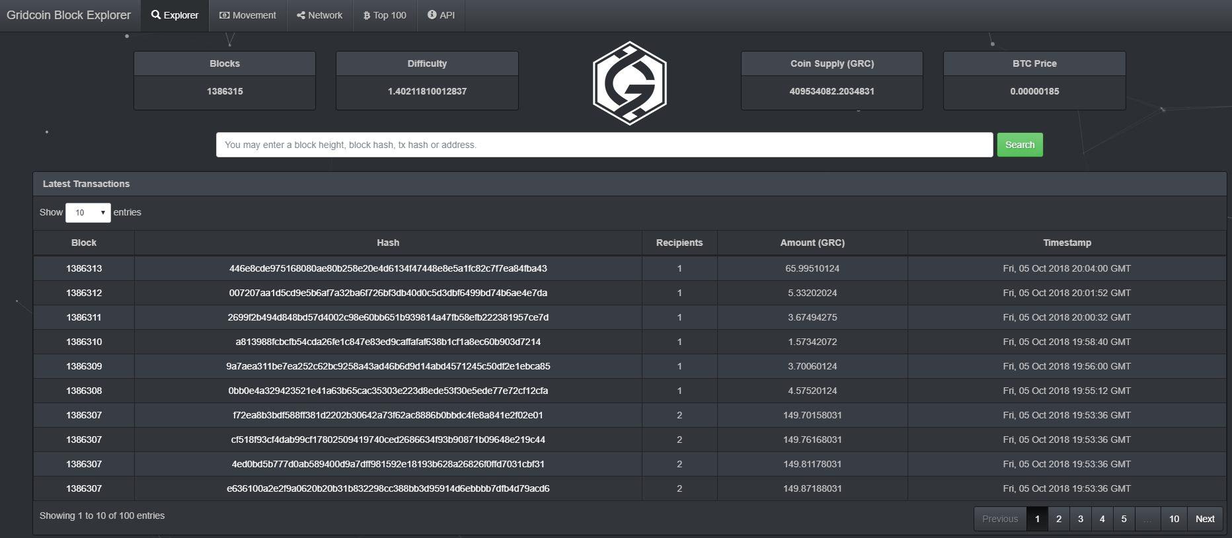Open block 1386308 link
Viewport: 1232px width, 538px height.
pos(84,391)
